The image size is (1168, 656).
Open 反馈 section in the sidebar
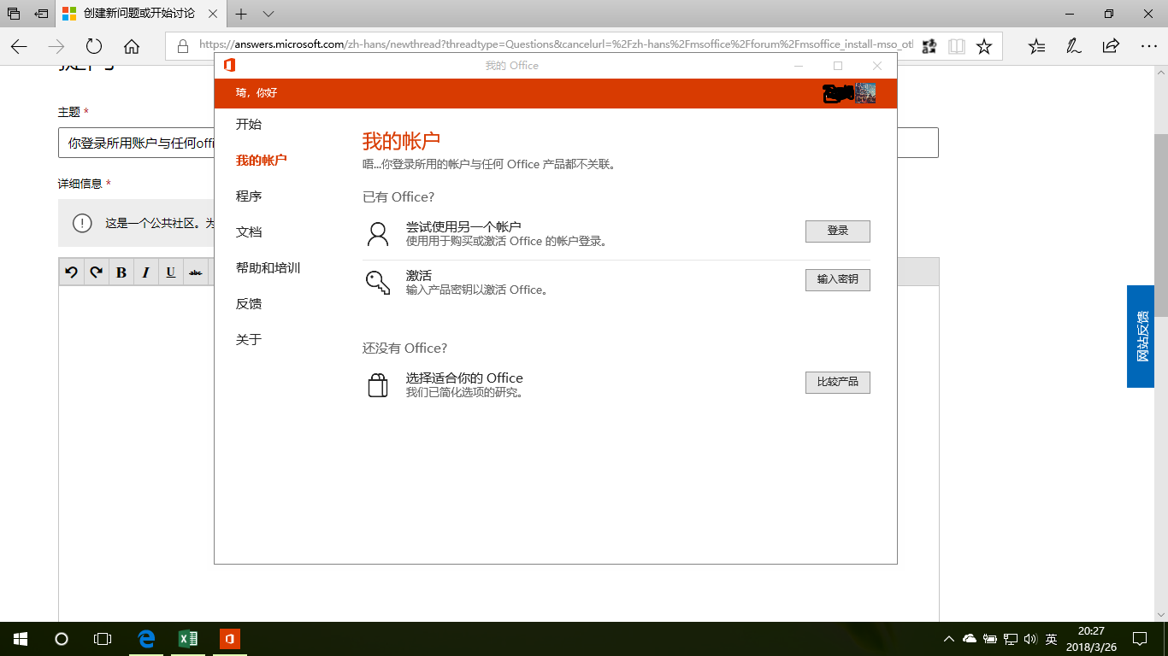click(249, 304)
